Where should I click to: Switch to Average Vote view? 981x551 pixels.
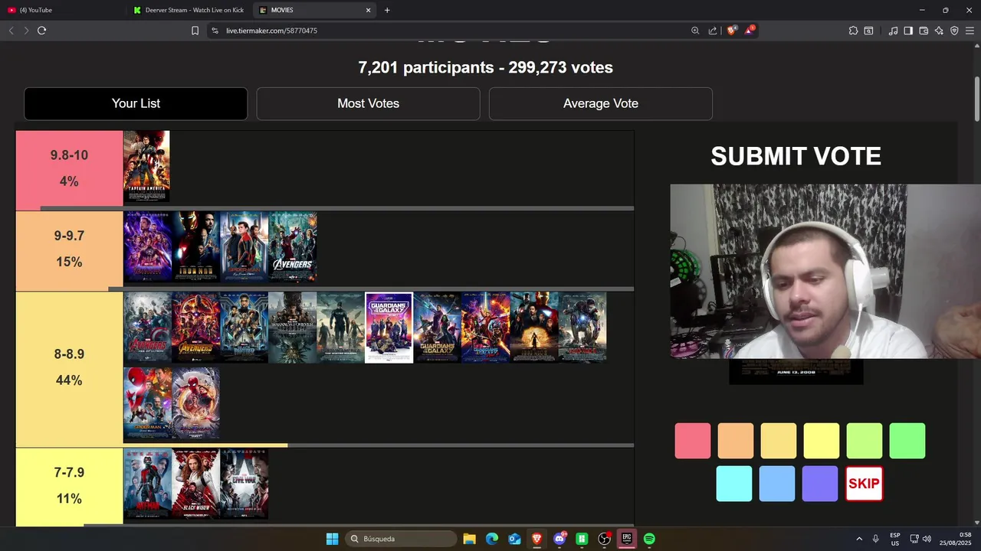601,103
